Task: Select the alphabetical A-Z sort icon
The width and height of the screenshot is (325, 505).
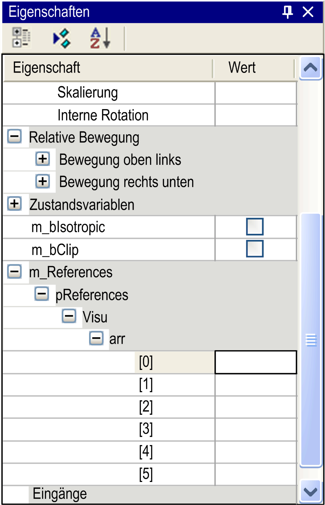Action: click(x=100, y=38)
